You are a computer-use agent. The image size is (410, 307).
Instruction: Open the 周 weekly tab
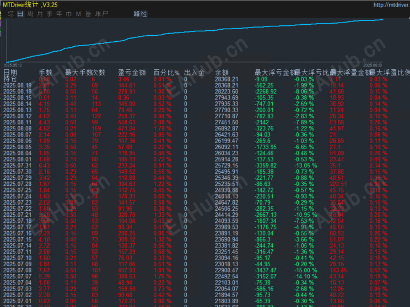pos(30,14)
